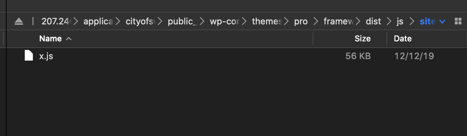
Task: Select the x.js file icon
Action: coord(28,56)
